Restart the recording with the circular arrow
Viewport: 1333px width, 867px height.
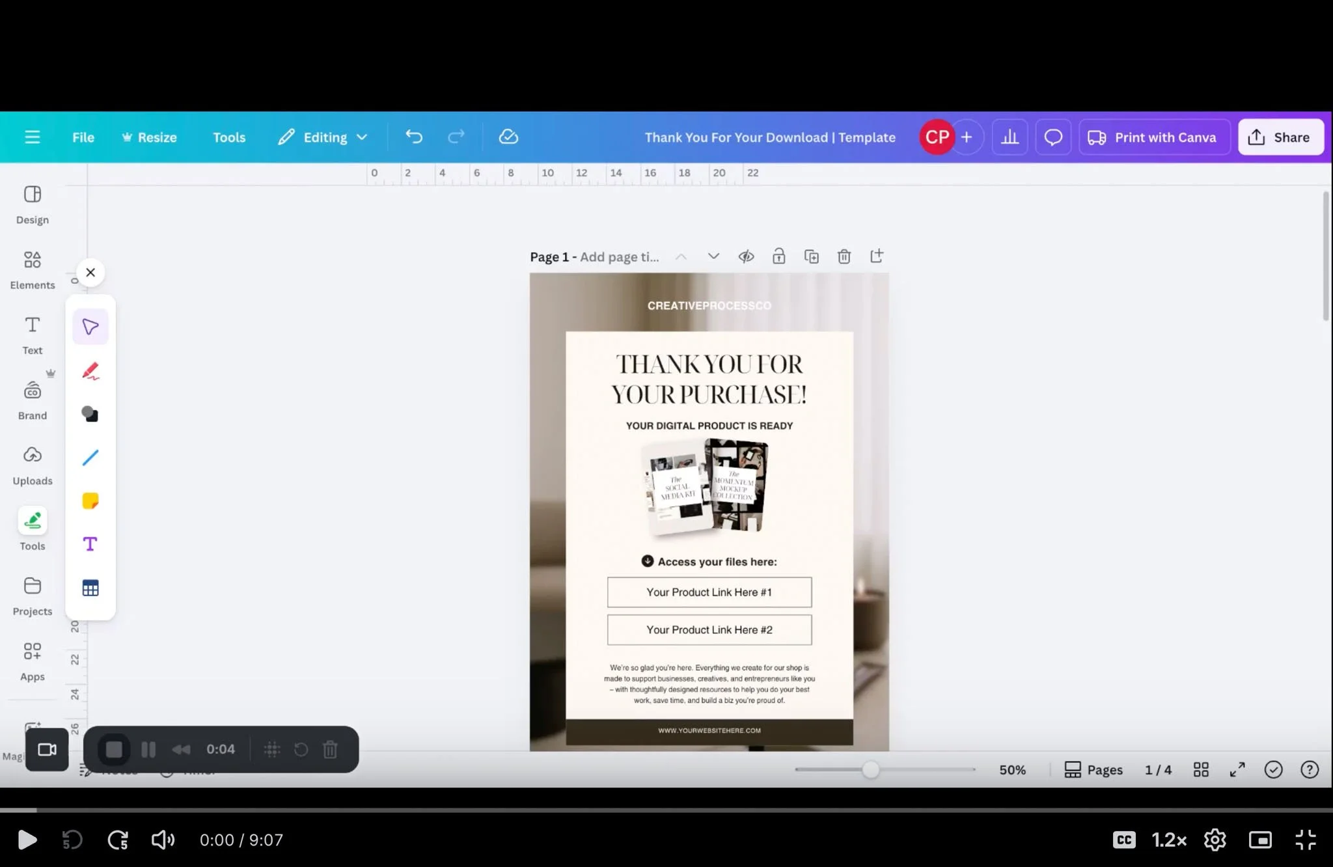point(301,750)
